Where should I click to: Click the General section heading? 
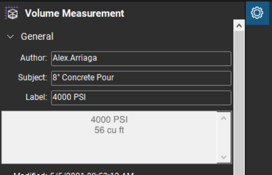click(37, 37)
